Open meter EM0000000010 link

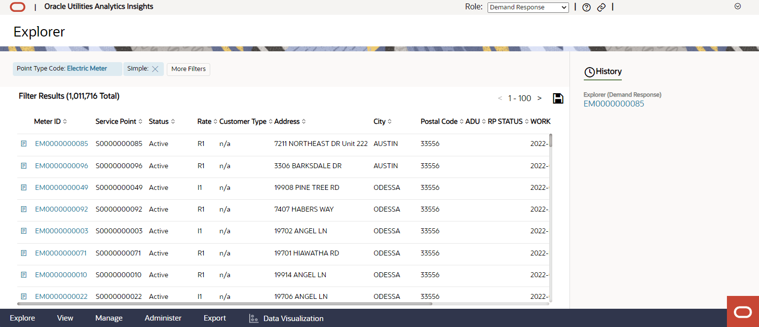click(x=61, y=275)
